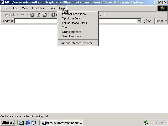Click the Back arrow toolbar button
This screenshot has height=126, width=168.
coord(9,15)
